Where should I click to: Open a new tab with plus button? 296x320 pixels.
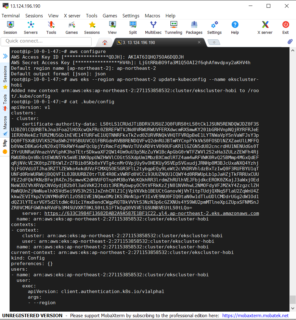pos(214,42)
